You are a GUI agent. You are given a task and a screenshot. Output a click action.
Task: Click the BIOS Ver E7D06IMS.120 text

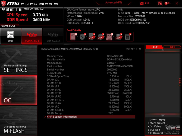click(132, 20)
